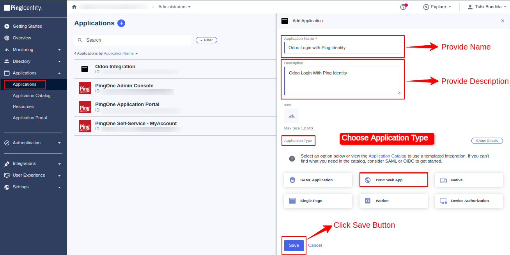
Task: Expand the User Experience menu arrow
Action: [x=60, y=175]
